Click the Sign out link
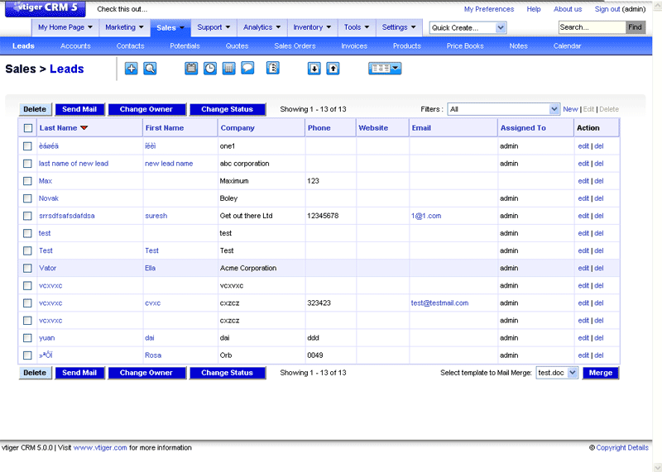The image size is (662, 472). pyautogui.click(x=607, y=9)
